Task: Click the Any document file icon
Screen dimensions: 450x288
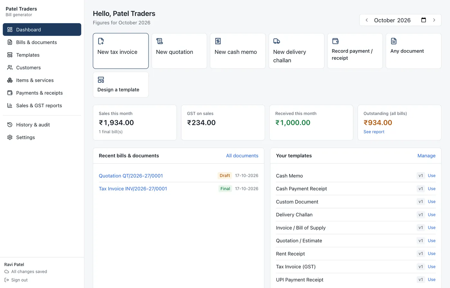Action: point(394,41)
